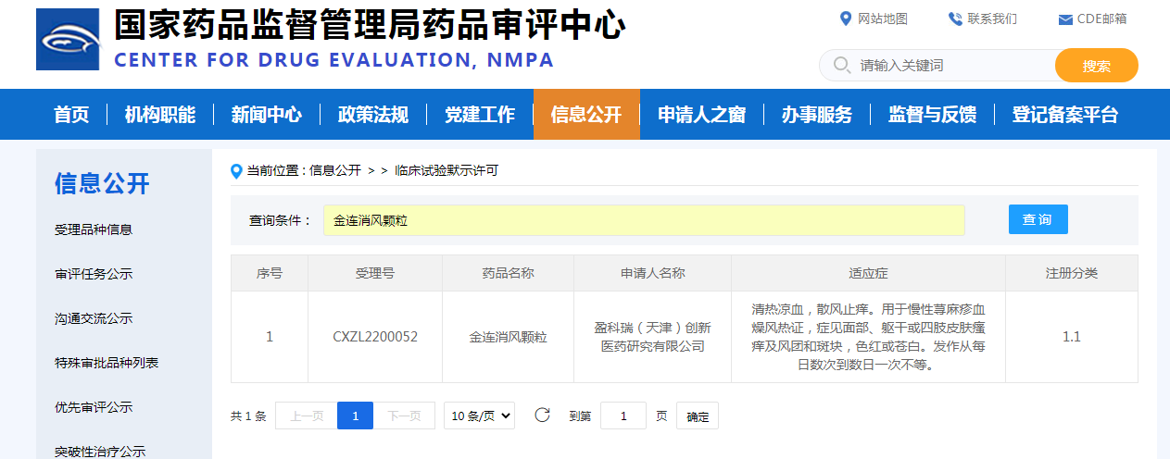Click the 确定 page jump button
The width and height of the screenshot is (1170, 459).
click(697, 416)
